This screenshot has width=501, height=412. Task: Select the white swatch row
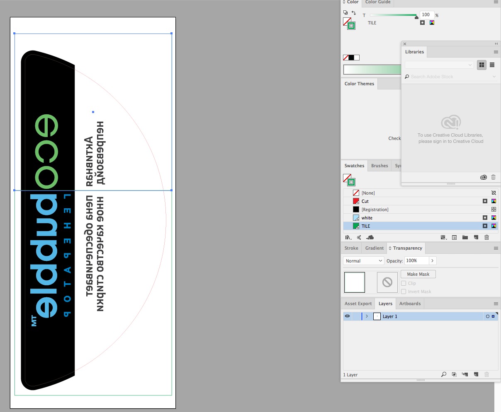click(x=421, y=218)
